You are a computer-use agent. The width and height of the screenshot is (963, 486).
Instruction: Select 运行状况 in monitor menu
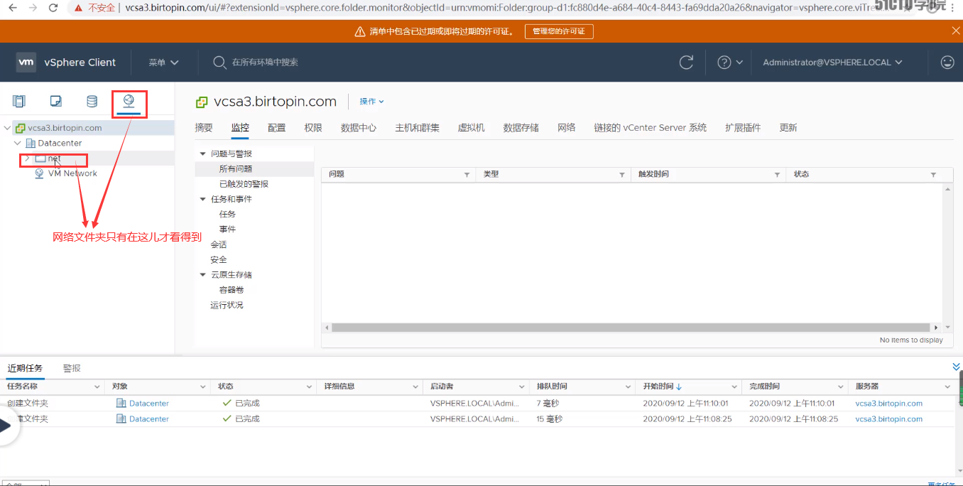[x=227, y=305]
